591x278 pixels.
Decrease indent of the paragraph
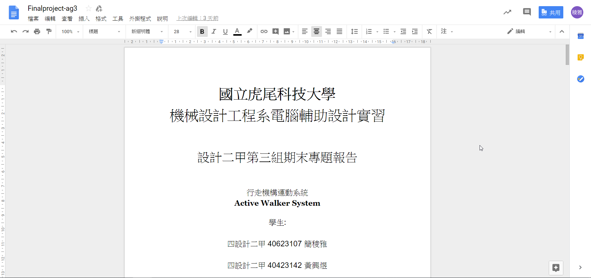(x=403, y=31)
